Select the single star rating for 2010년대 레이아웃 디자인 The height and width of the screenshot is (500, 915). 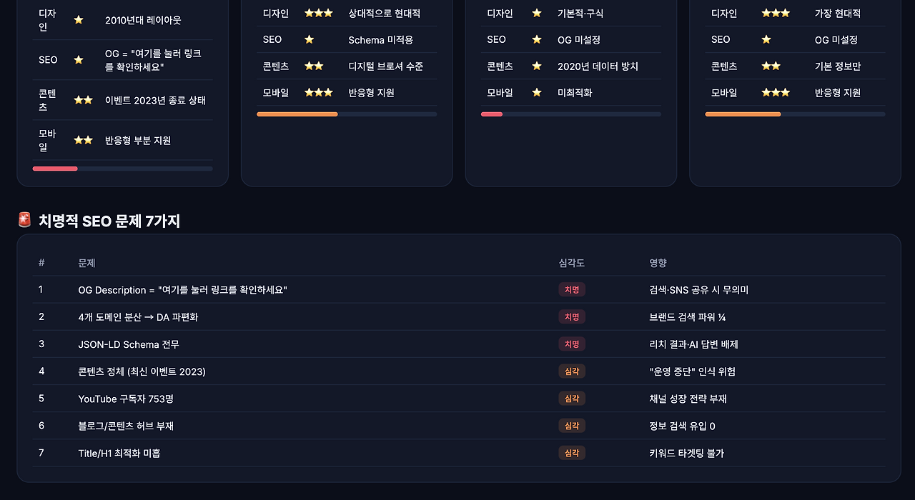79,19
